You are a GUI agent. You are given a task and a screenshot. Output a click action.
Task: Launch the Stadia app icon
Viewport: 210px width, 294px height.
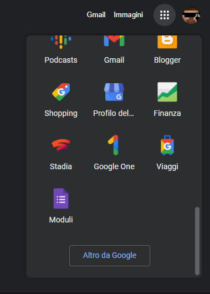coord(61,145)
